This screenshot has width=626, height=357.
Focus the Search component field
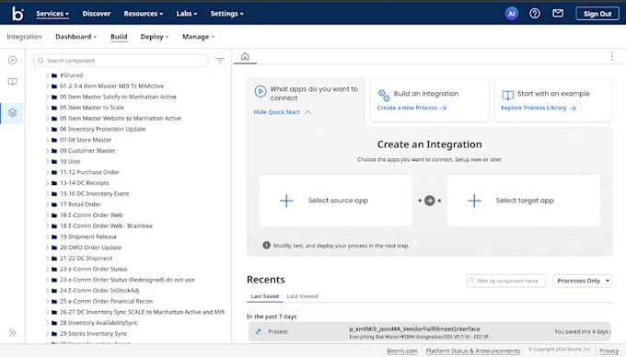(x=121, y=61)
